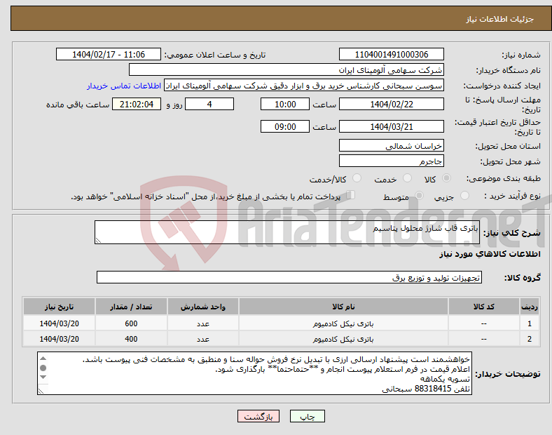Click the شرح کلی نیاز text area
The height and width of the screenshot is (435, 552).
tap(287, 232)
